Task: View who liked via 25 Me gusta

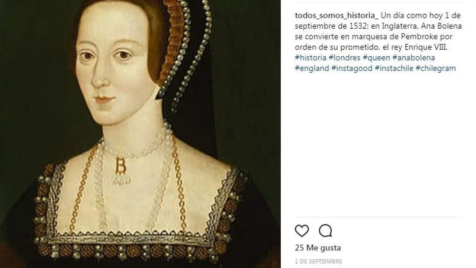Action: (318, 248)
